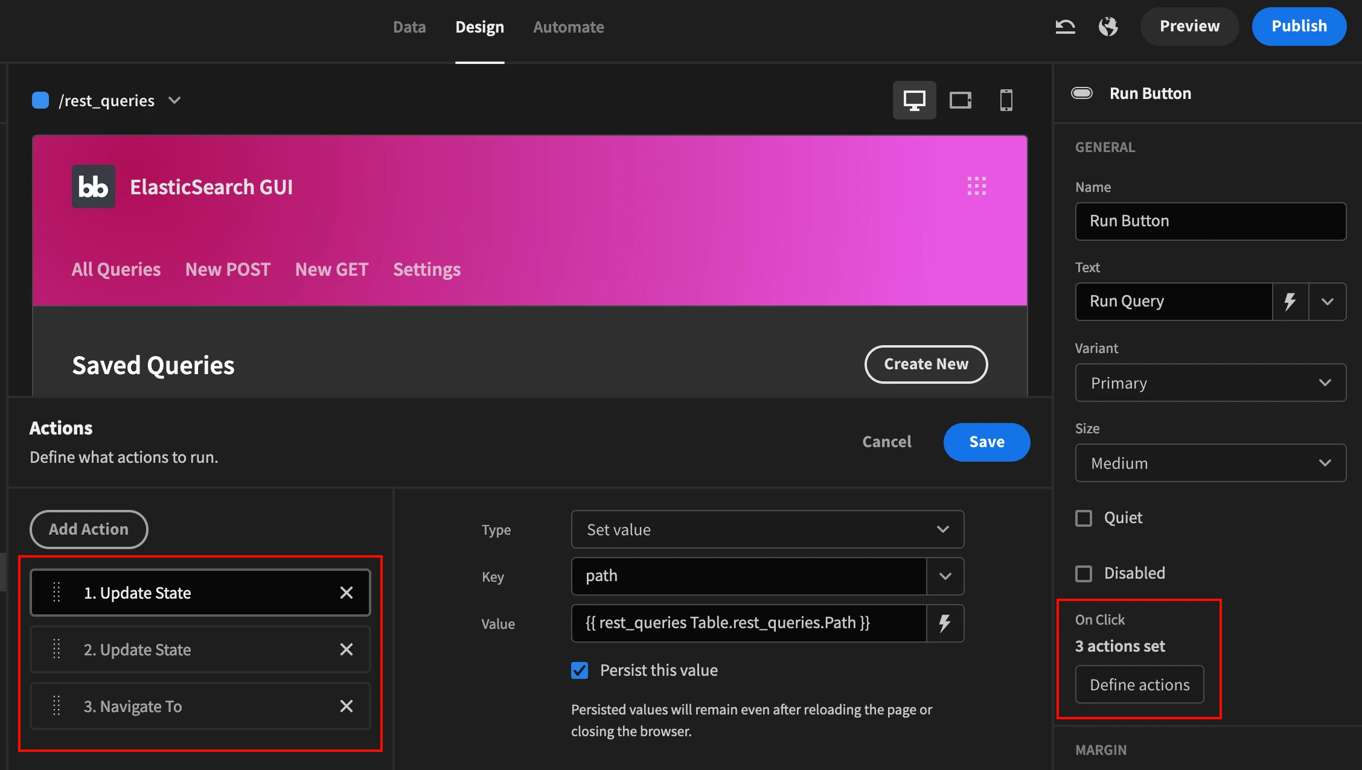This screenshot has height=770, width=1362.
Task: Switch to mobile phone preview icon
Action: pyautogui.click(x=1006, y=100)
